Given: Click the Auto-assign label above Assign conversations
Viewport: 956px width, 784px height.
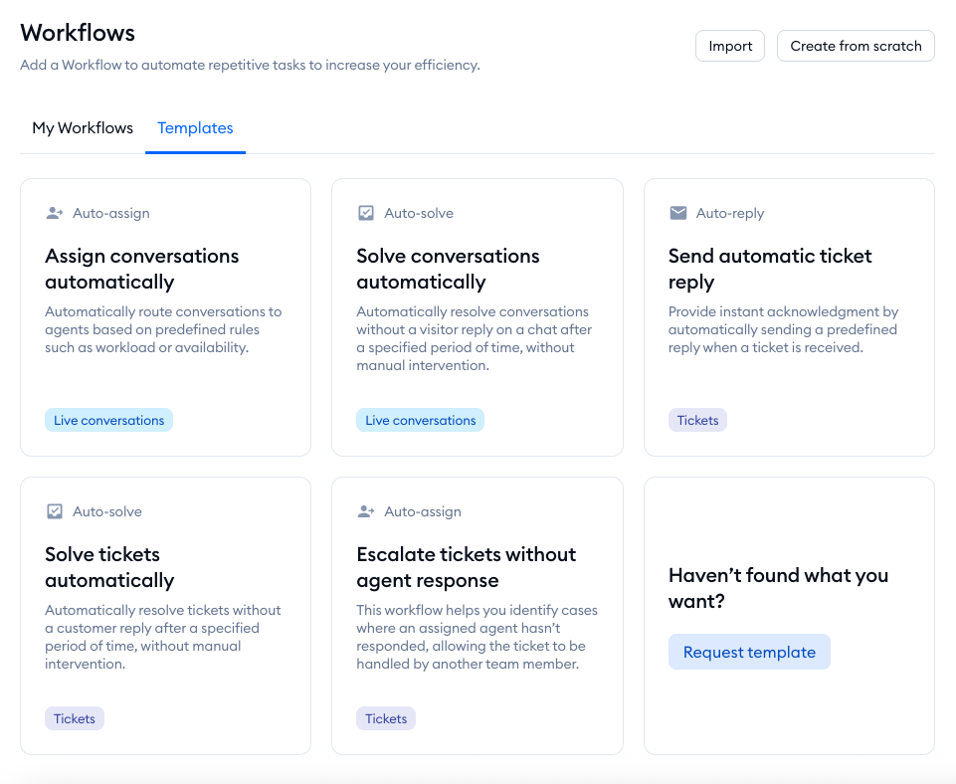Looking at the screenshot, I should pyautogui.click(x=111, y=213).
